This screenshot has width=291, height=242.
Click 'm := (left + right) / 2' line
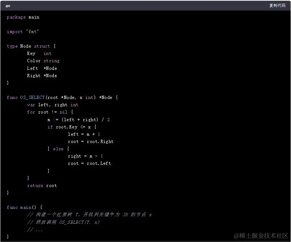tap(78, 119)
